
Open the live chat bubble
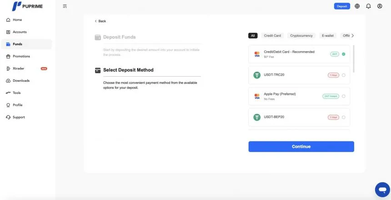(382, 189)
